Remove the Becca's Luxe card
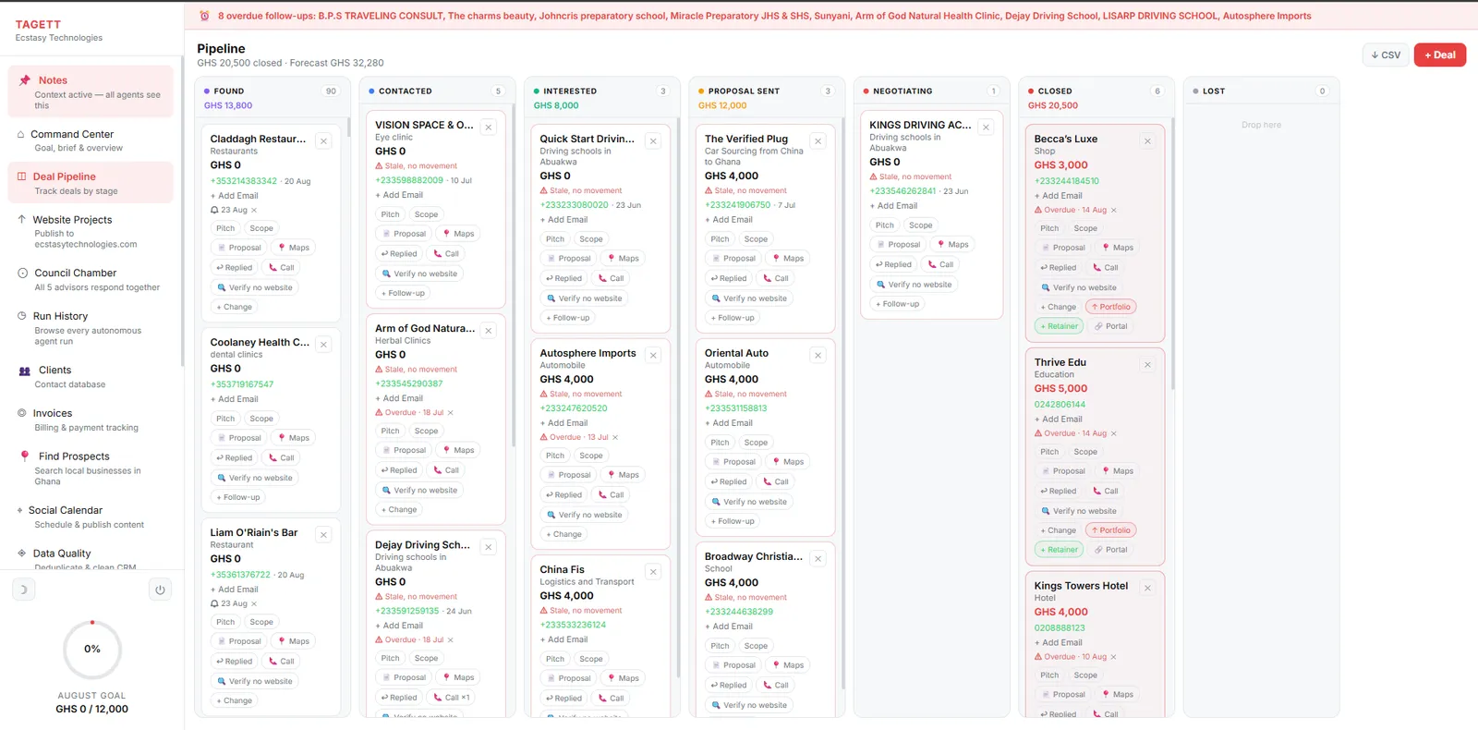The width and height of the screenshot is (1478, 730). tap(1147, 140)
